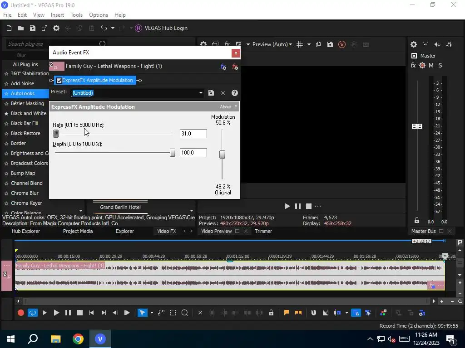This screenshot has width=465, height=348.
Task: Open Auto Ripple dropdown arrow
Action: point(346,313)
